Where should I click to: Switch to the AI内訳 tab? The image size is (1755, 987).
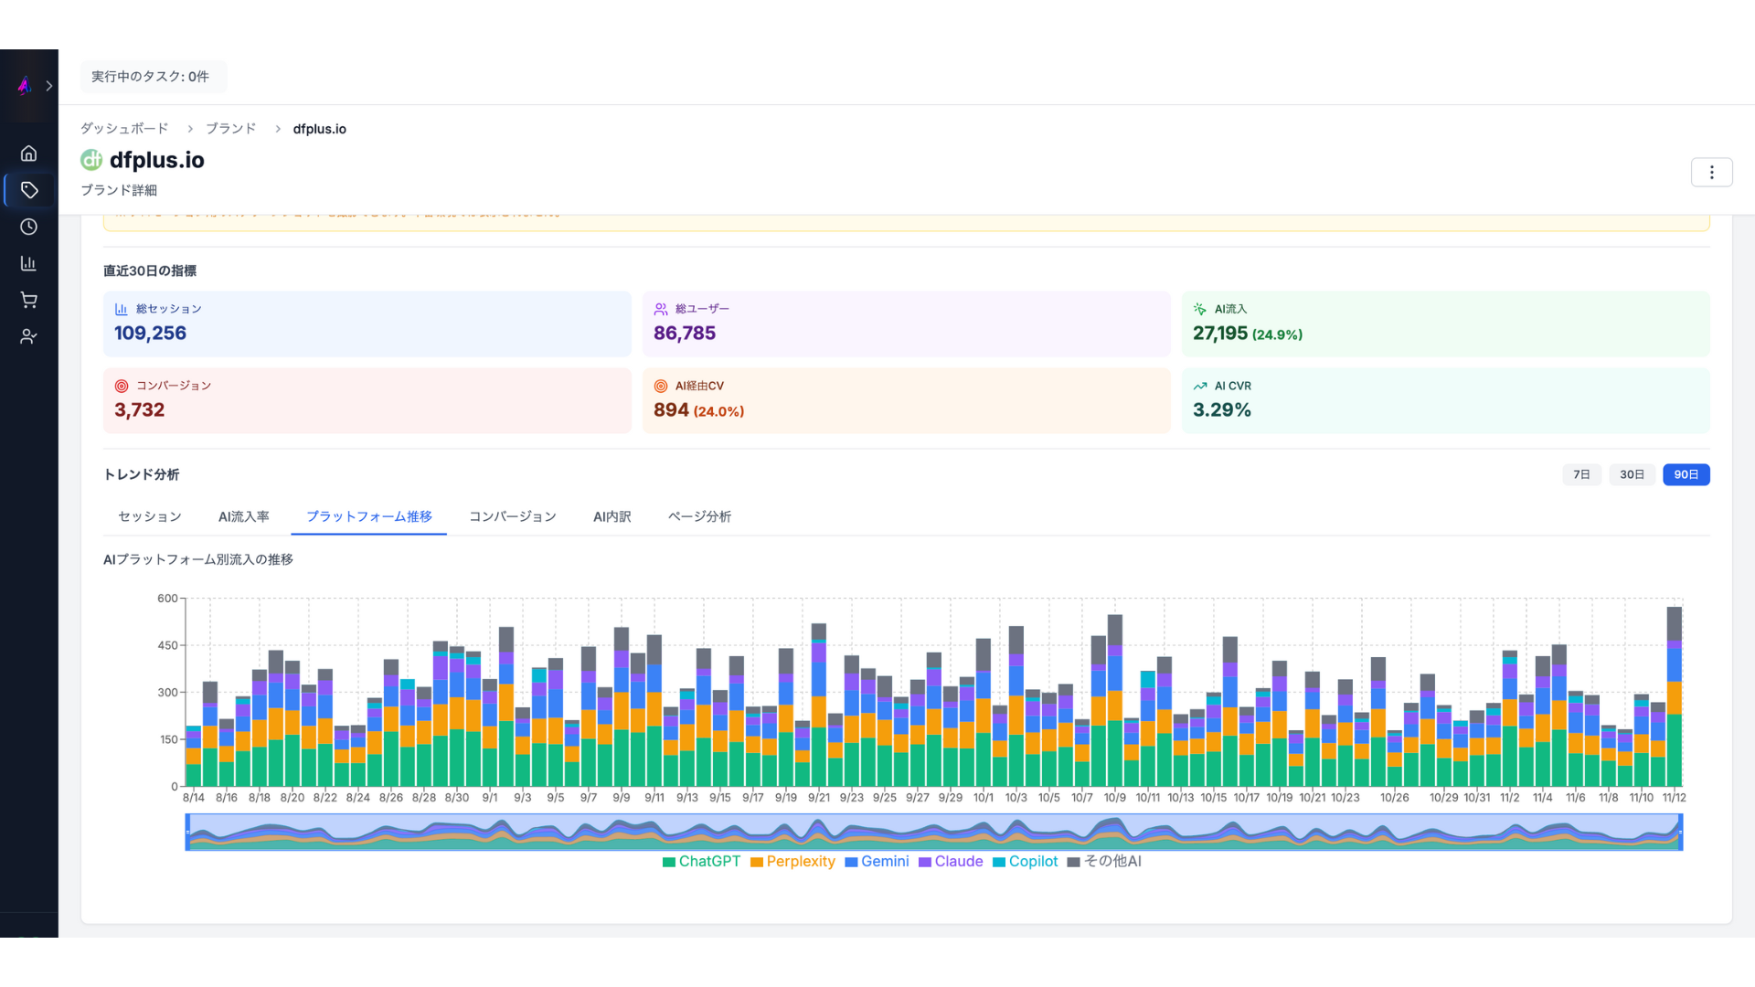(x=612, y=516)
